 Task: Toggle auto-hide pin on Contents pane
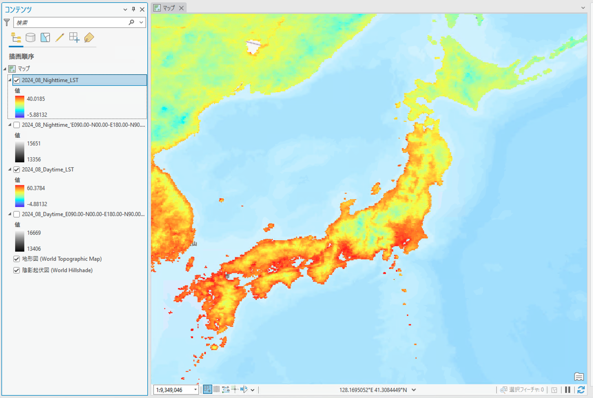click(x=134, y=9)
